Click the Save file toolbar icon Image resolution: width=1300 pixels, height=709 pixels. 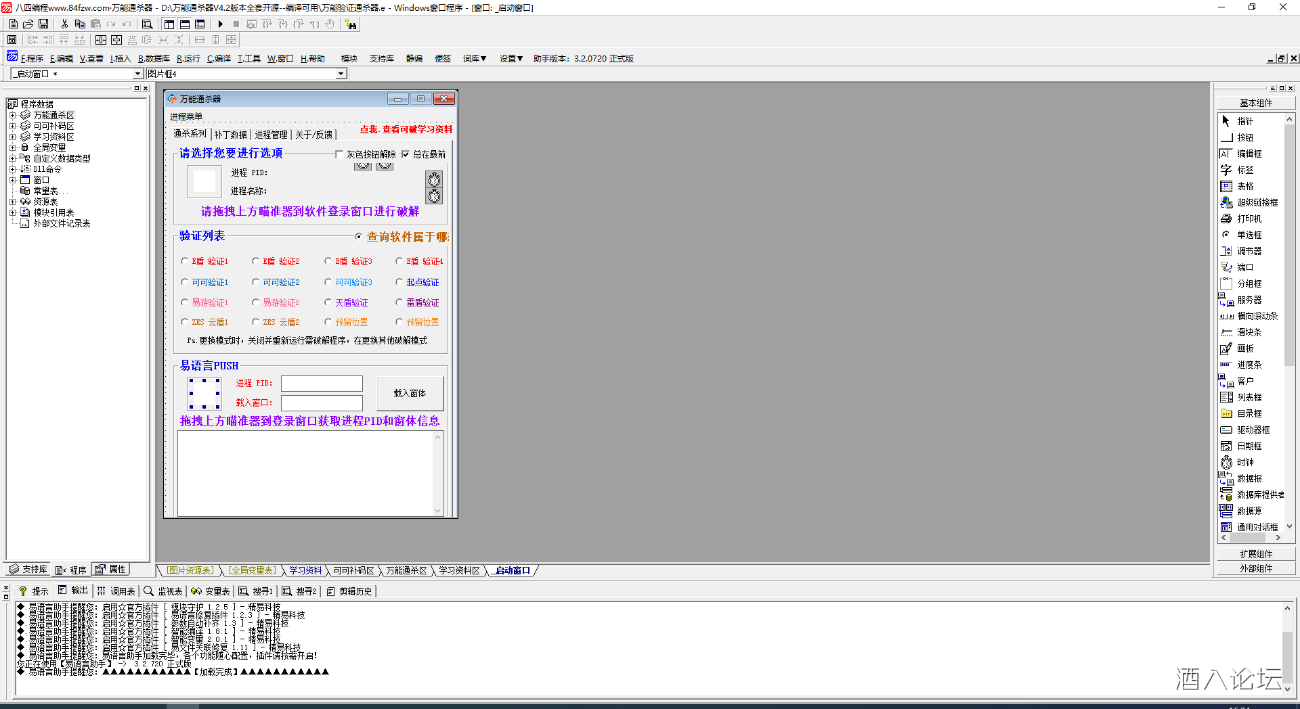(43, 24)
